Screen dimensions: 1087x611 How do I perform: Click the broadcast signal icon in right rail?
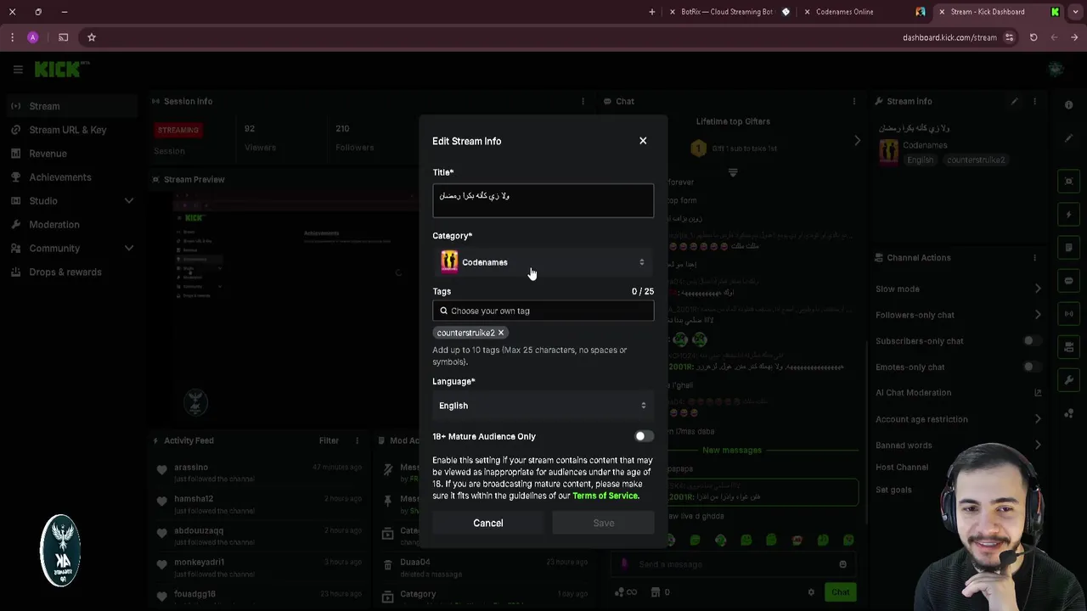pyautogui.click(x=1069, y=314)
